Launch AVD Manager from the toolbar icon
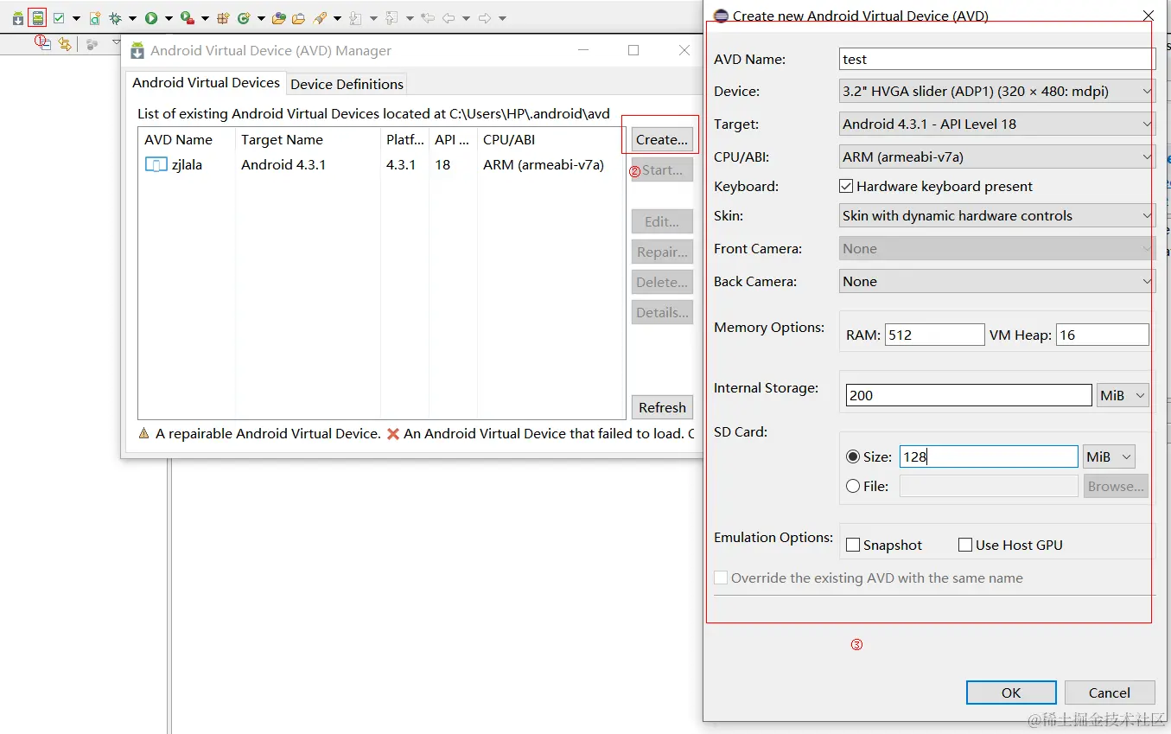1171x734 pixels. coord(37,18)
